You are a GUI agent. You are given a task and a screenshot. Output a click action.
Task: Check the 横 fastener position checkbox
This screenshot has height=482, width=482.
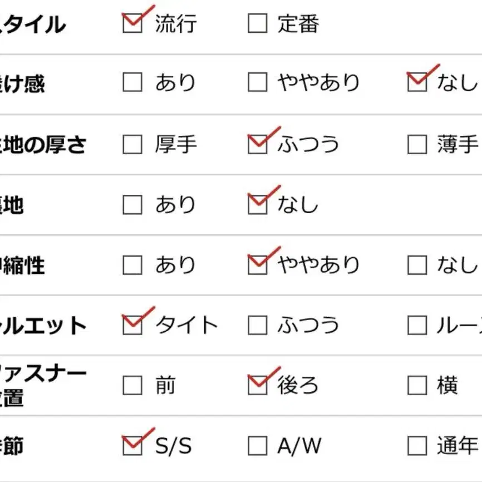417,385
